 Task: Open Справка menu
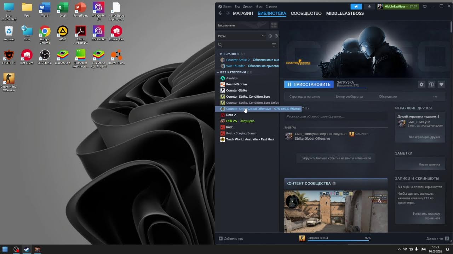tap(271, 6)
